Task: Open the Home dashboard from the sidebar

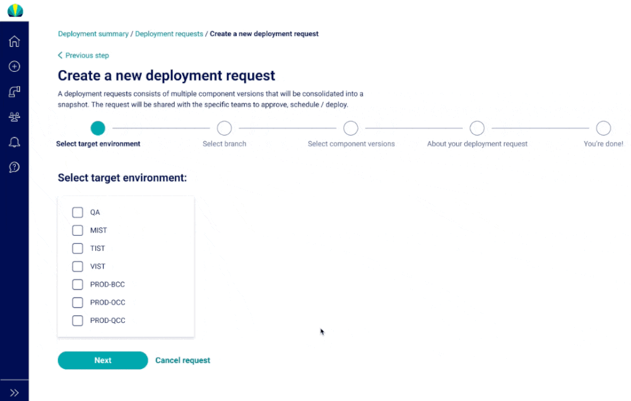Action: point(14,41)
